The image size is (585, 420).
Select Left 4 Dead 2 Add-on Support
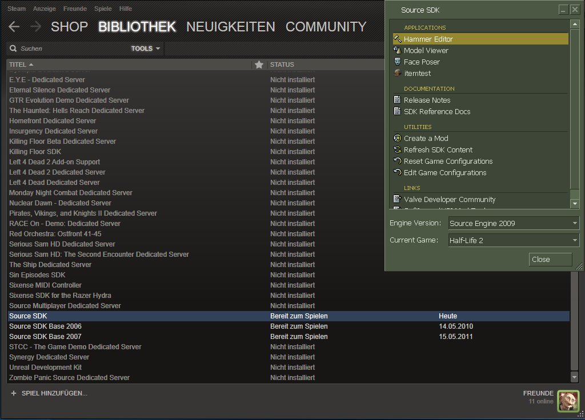[54, 161]
